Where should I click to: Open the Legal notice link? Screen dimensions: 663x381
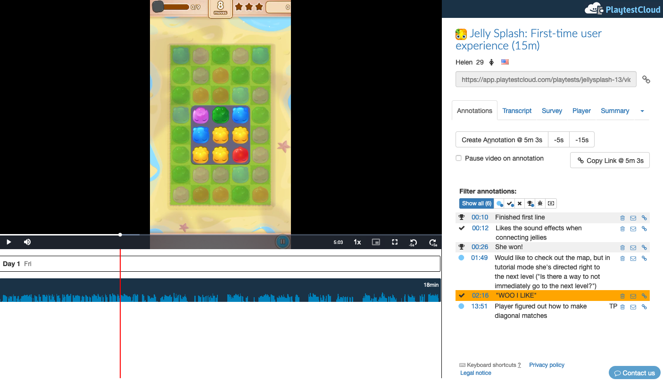click(476, 373)
